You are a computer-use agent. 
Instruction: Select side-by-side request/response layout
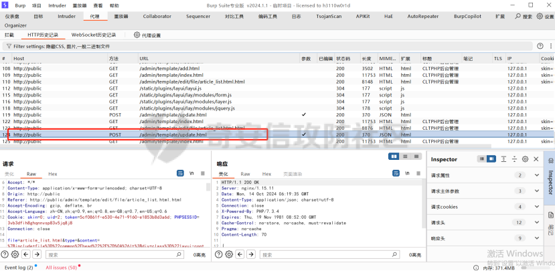(394, 157)
